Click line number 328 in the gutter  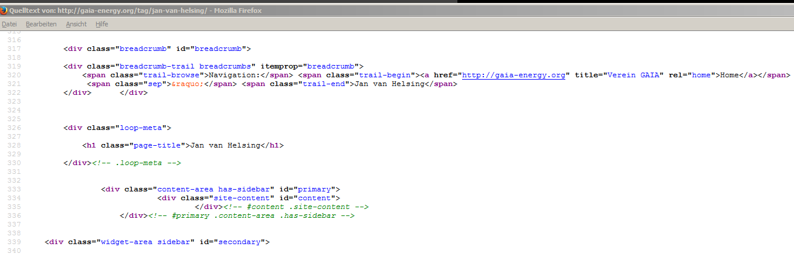[x=15, y=145]
